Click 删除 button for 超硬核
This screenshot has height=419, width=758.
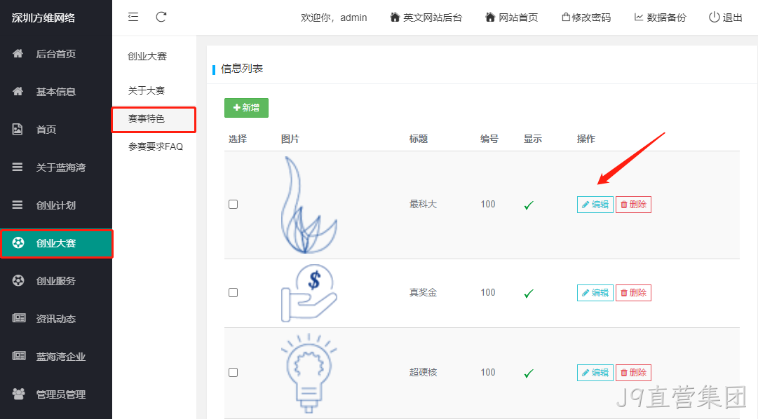point(633,373)
